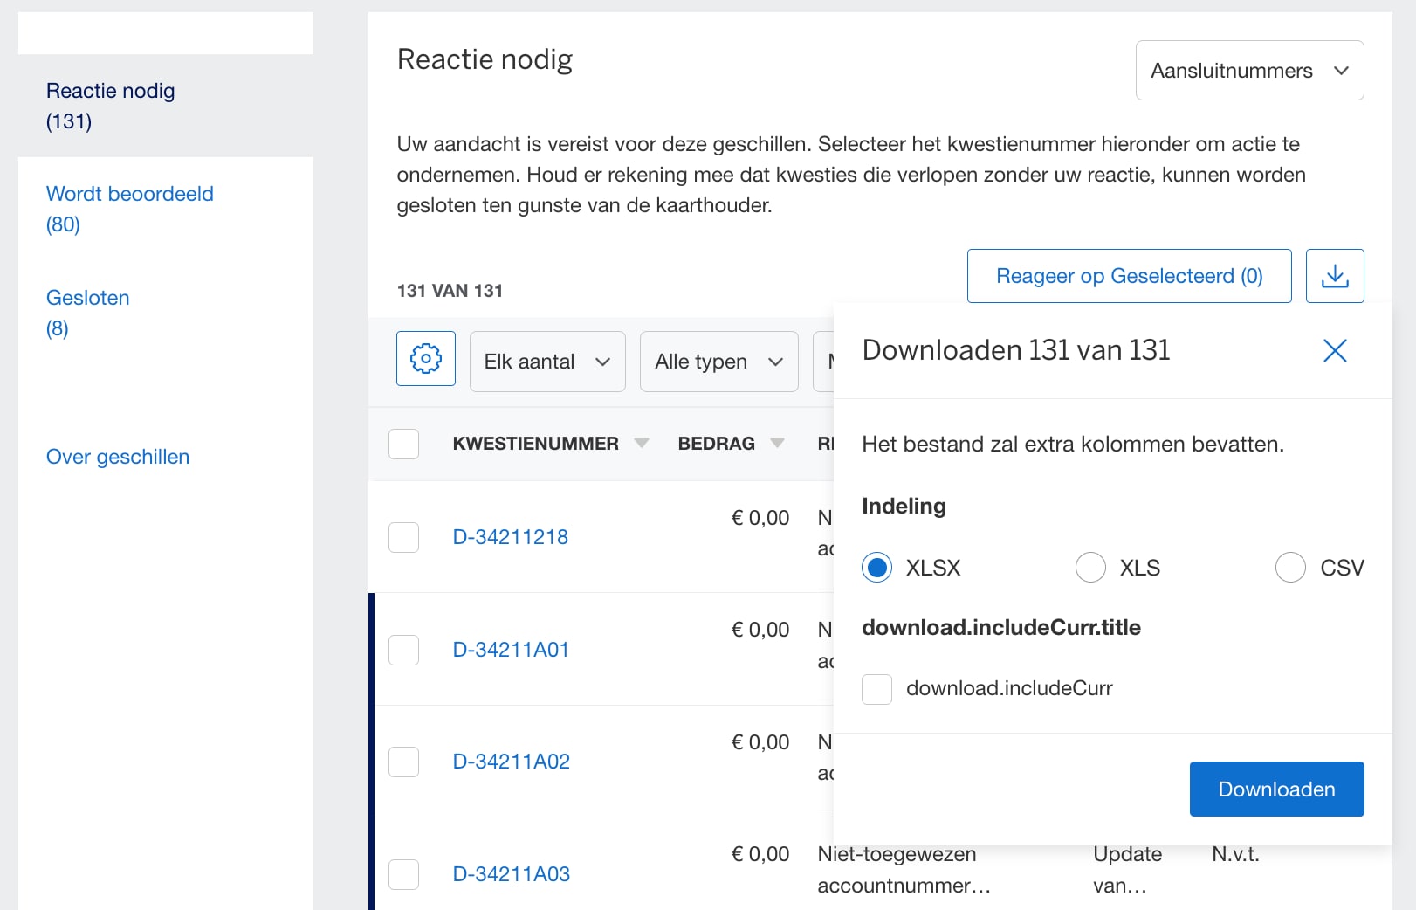Enable the download.includeCurr checkbox

pos(876,688)
